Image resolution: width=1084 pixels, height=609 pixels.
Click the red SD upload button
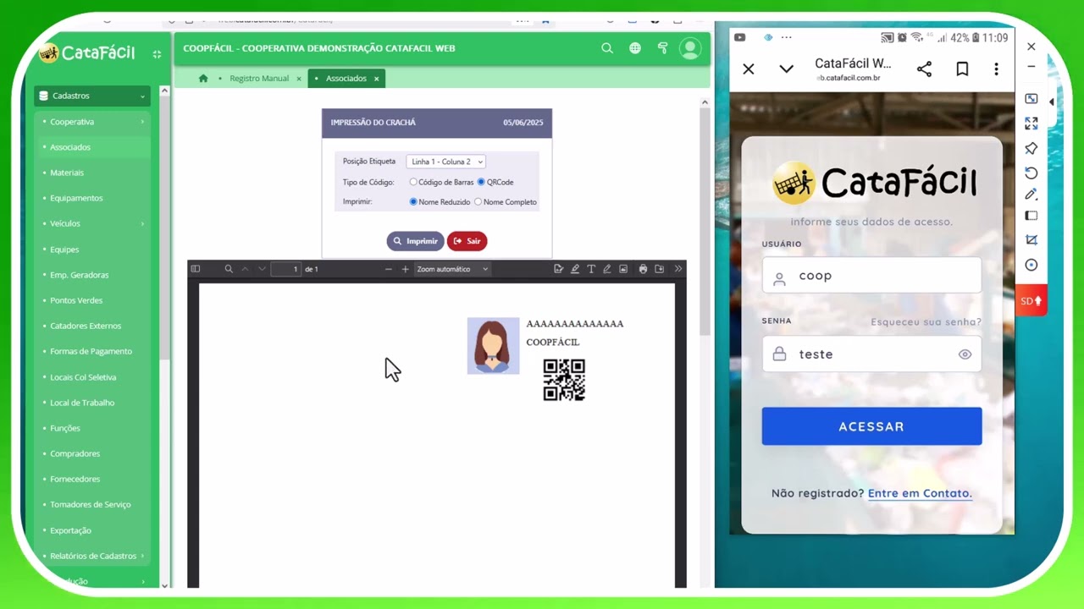pyautogui.click(x=1031, y=301)
